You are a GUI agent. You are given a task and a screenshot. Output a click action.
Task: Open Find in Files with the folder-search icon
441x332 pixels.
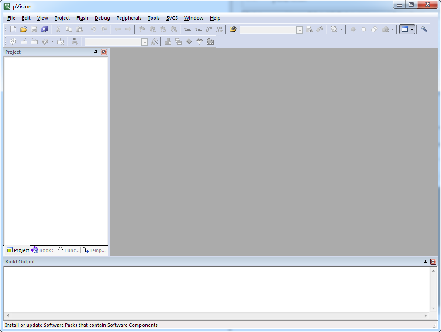pos(233,29)
